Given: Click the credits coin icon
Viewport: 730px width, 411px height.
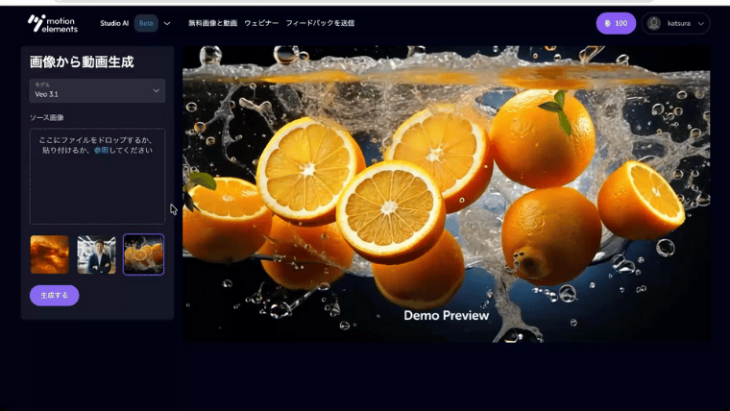Looking at the screenshot, I should pos(605,23).
